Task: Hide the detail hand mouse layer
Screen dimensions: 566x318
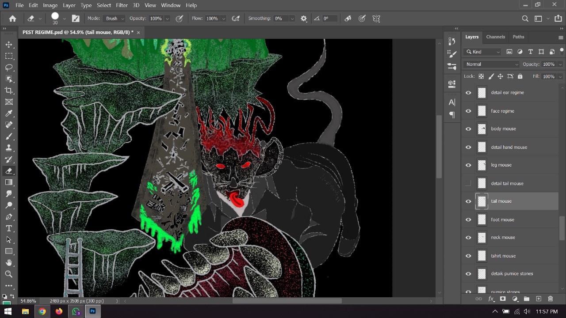Action: [468, 147]
